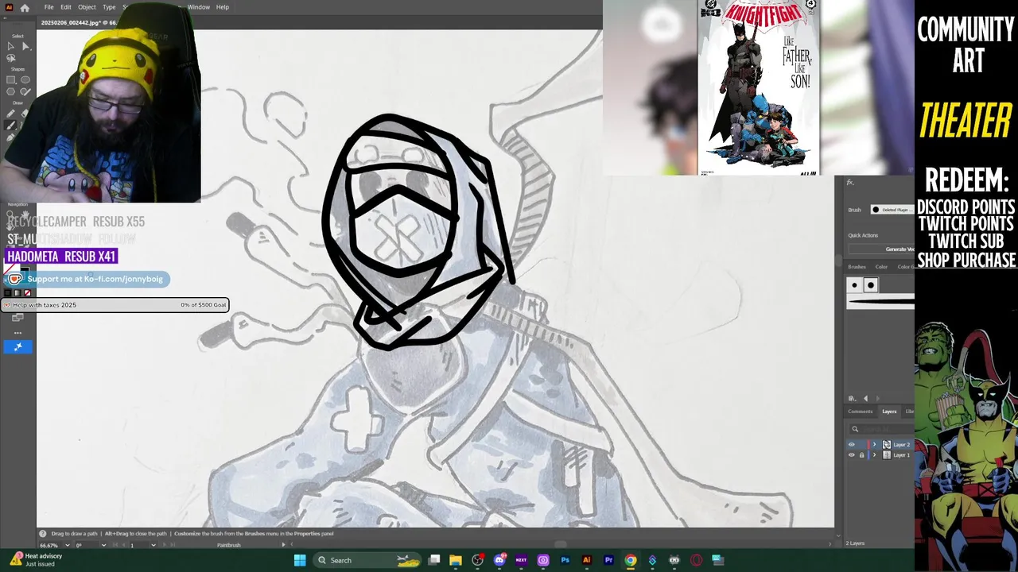
Task: Switch to Illustrator taskbar icon
Action: tap(587, 560)
